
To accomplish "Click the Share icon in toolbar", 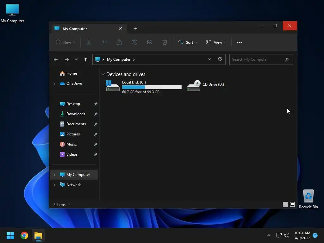I will [150, 42].
